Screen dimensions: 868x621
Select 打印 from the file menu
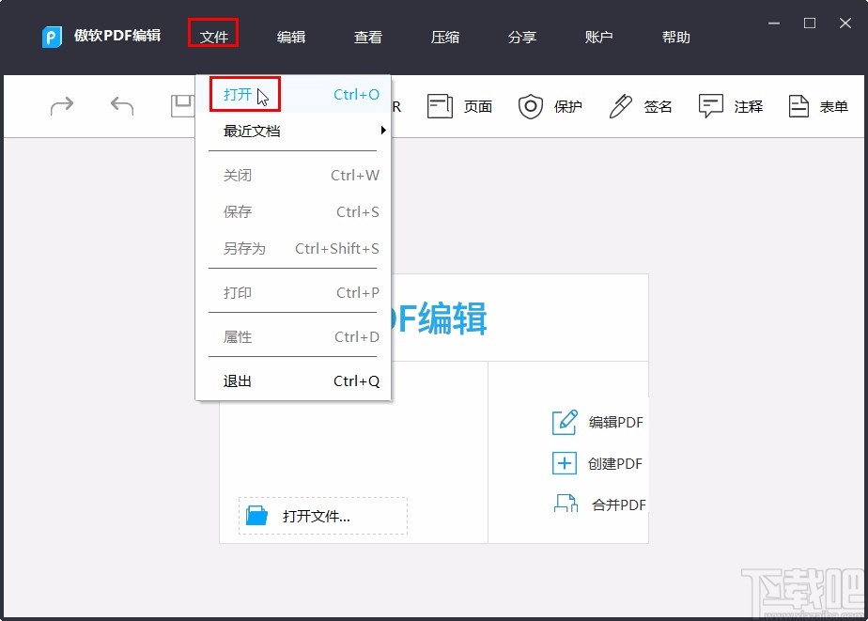tap(238, 292)
